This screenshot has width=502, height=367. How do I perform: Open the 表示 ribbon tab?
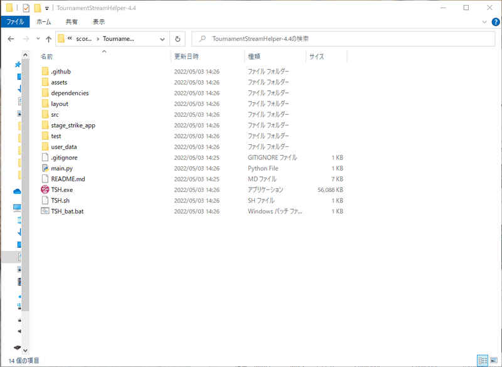[x=99, y=22]
